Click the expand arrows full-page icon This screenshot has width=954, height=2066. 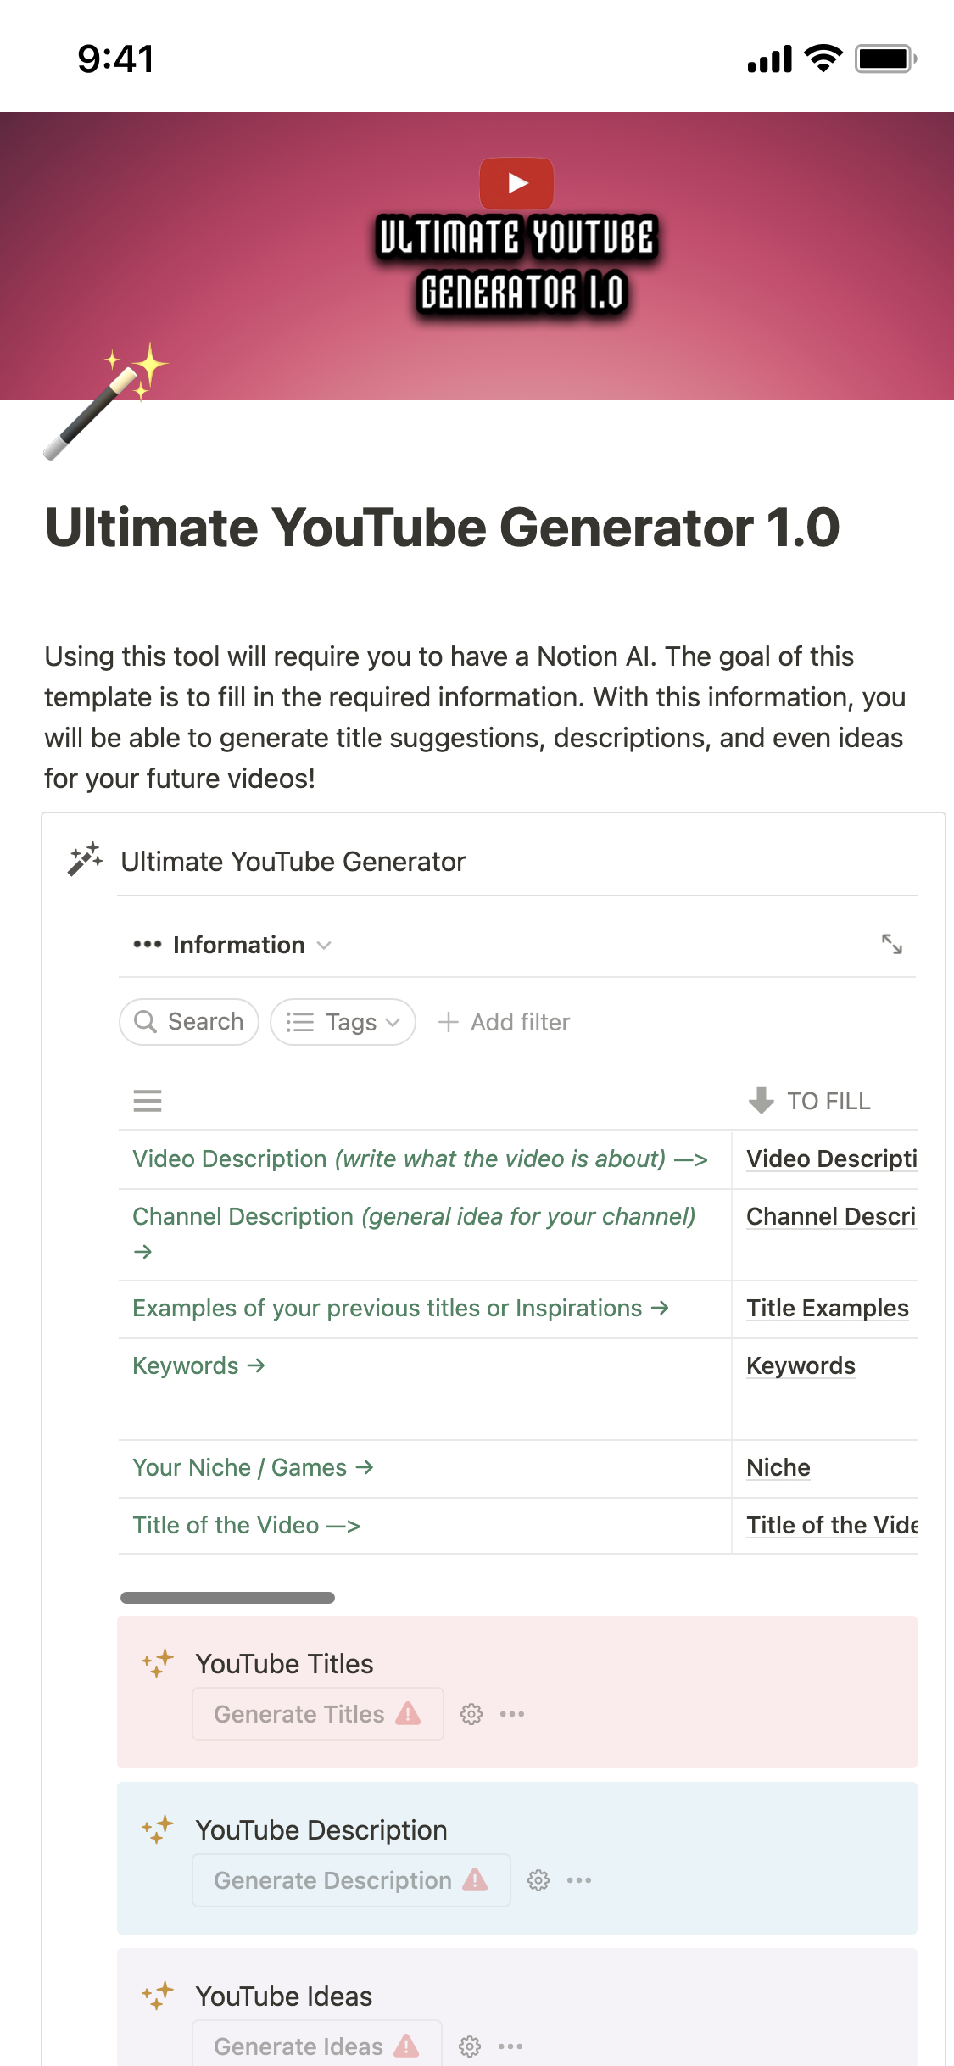tap(891, 944)
